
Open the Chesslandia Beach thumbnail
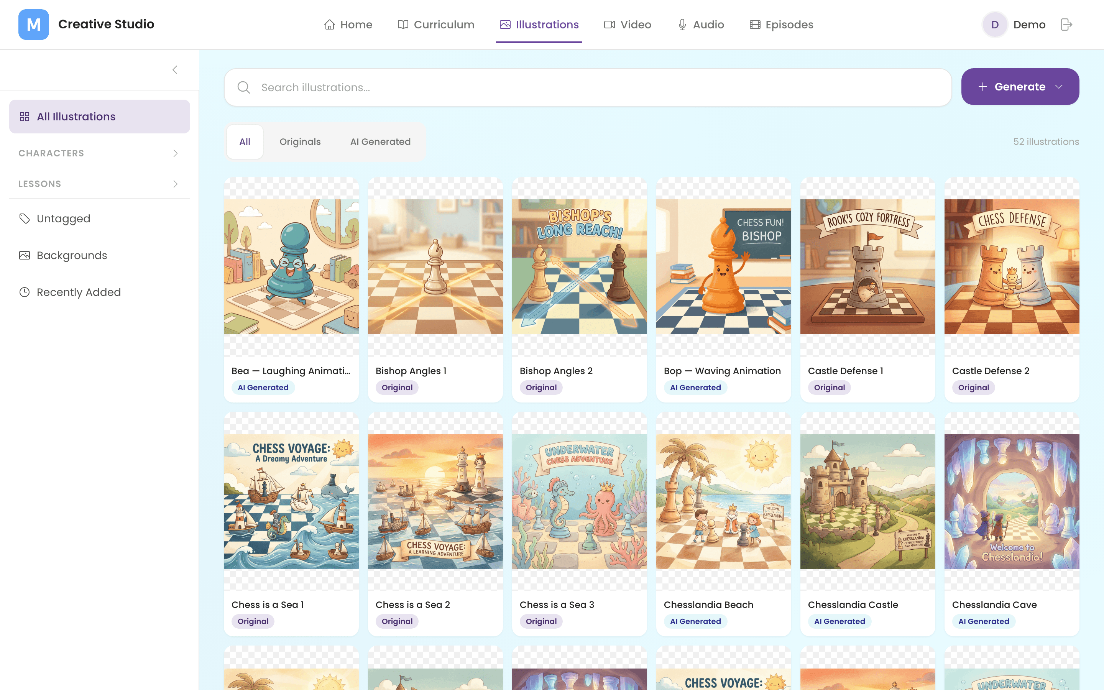(x=723, y=501)
